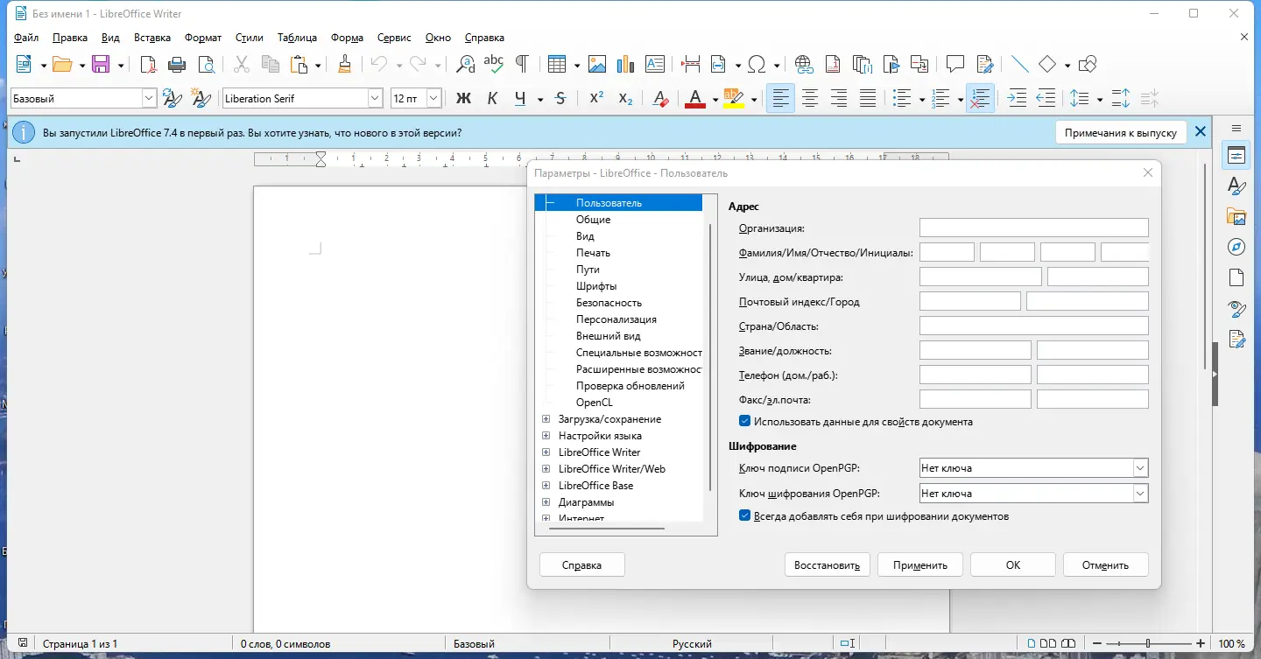Viewport: 1261px width, 659px height.
Task: Toggle right alignment
Action: (839, 98)
